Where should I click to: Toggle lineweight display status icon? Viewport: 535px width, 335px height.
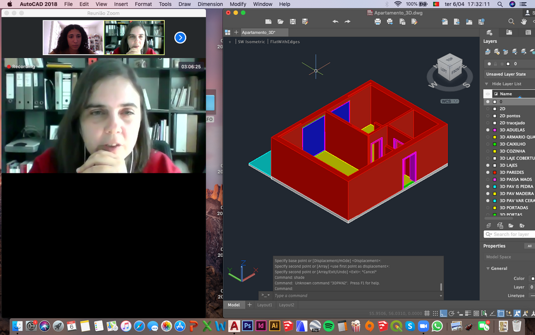pos(468,313)
